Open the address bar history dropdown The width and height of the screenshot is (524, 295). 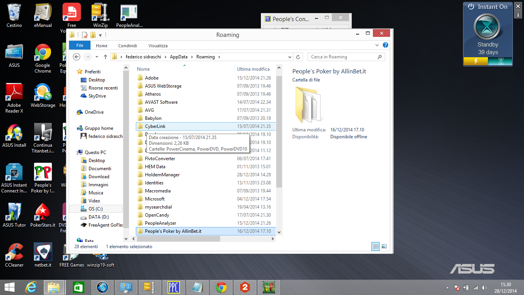[290, 57]
